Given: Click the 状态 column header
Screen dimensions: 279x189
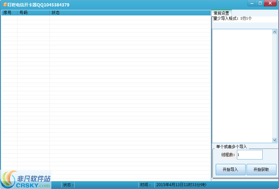Looking at the screenshot, I should pos(130,13).
